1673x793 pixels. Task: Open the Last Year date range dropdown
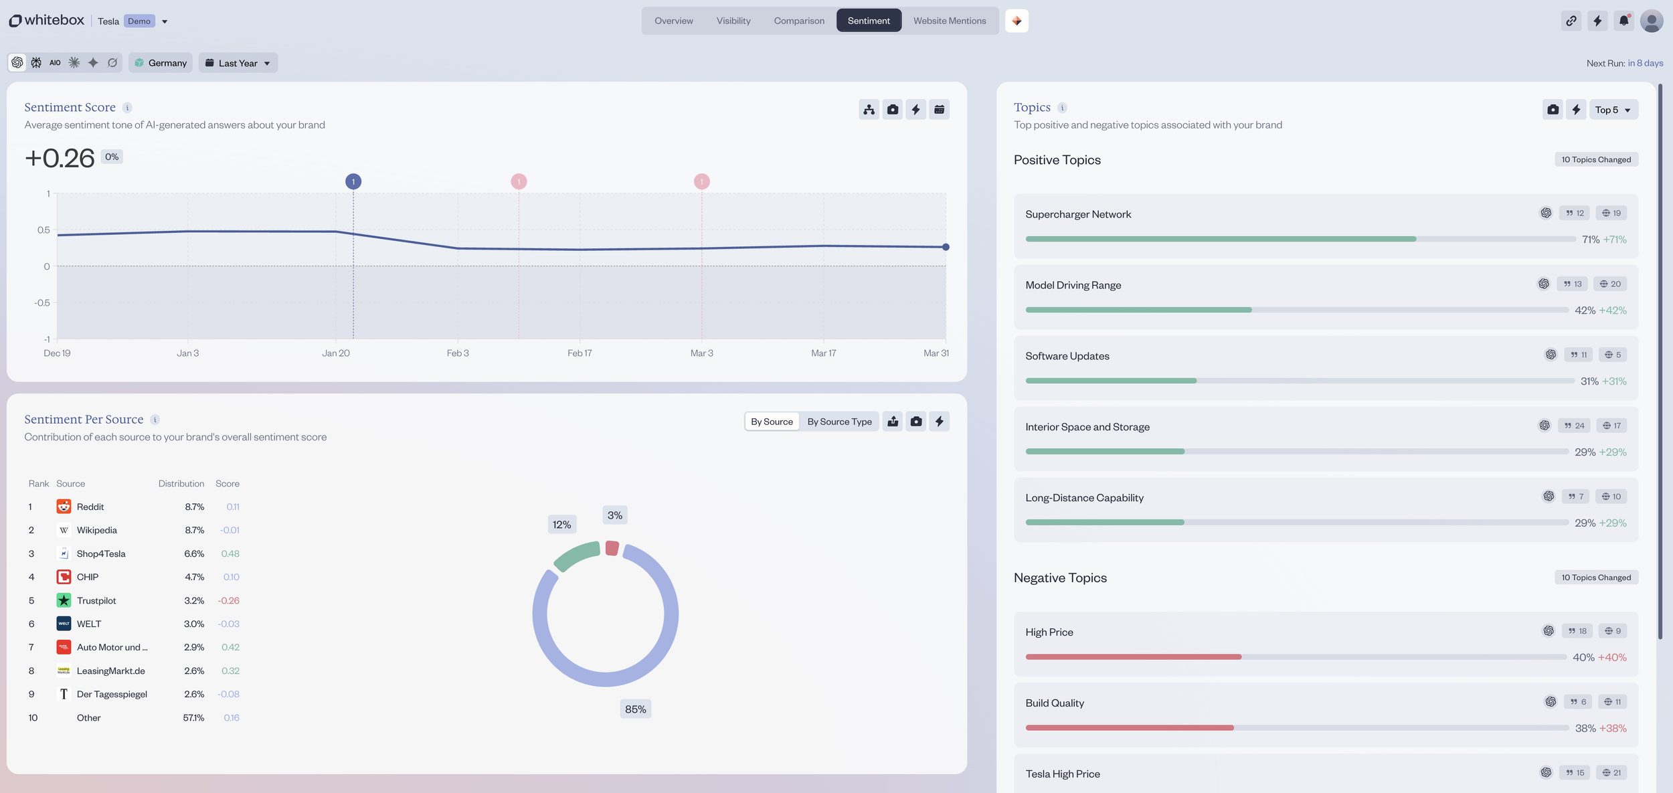click(x=238, y=62)
